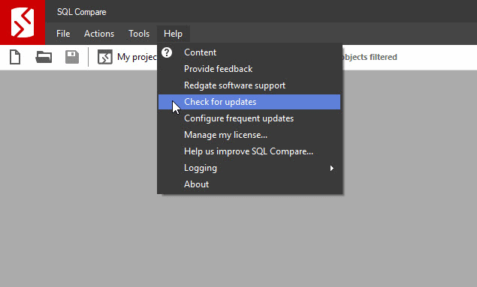Screen dimensions: 477x287
Task: Save project with the floppy disk icon
Action: click(x=72, y=57)
